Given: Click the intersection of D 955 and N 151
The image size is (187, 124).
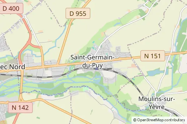Looking at the screenshot, I should coord(58,65).
